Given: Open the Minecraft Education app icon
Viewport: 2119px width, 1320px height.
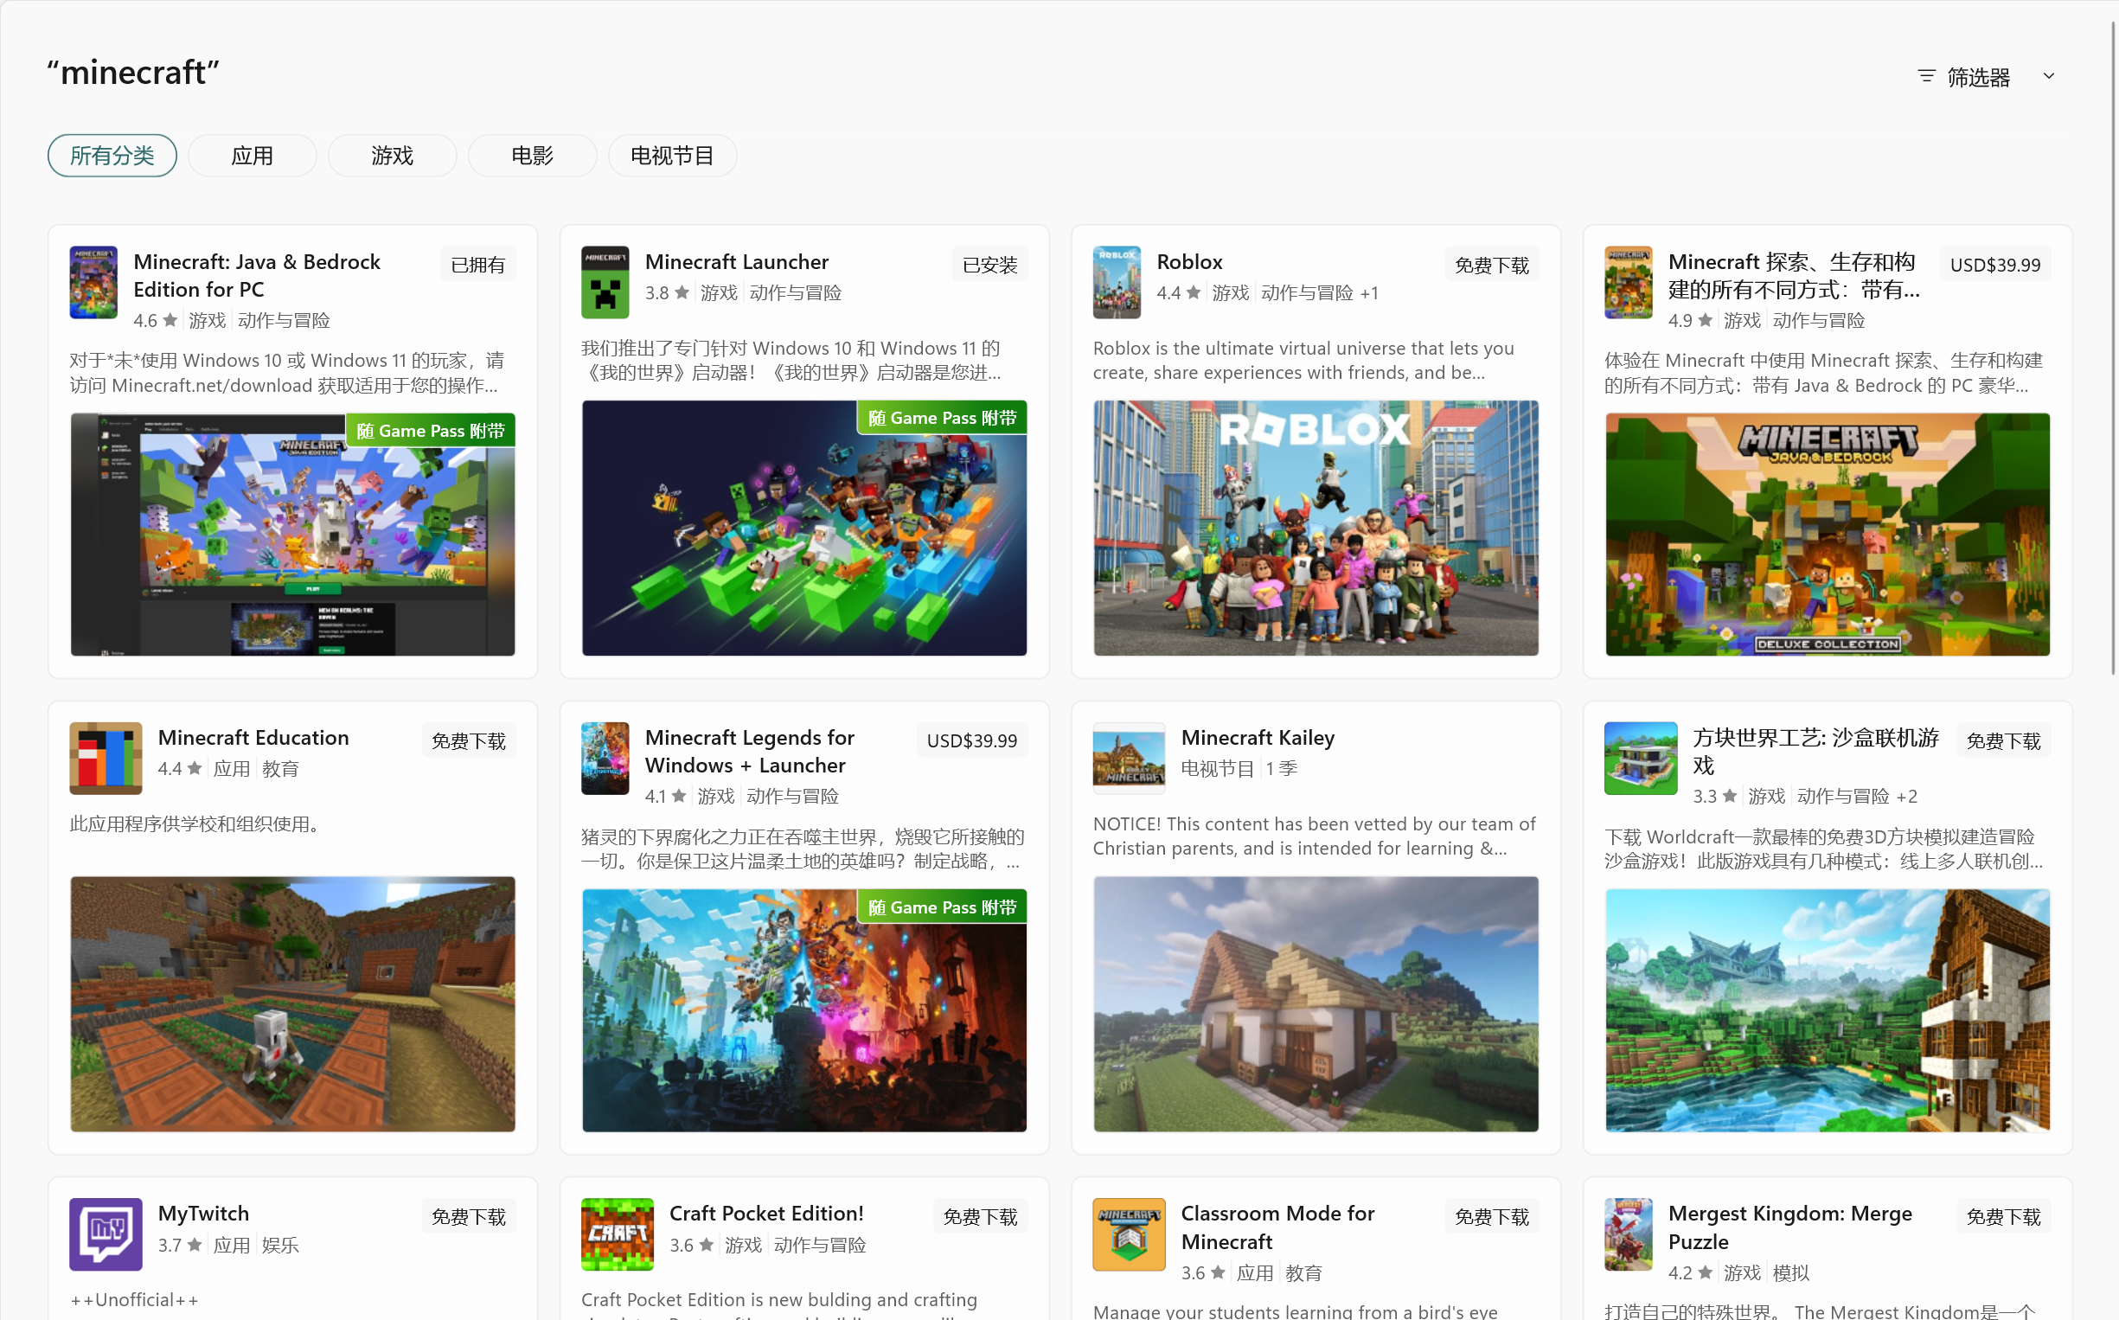Looking at the screenshot, I should [x=106, y=758].
